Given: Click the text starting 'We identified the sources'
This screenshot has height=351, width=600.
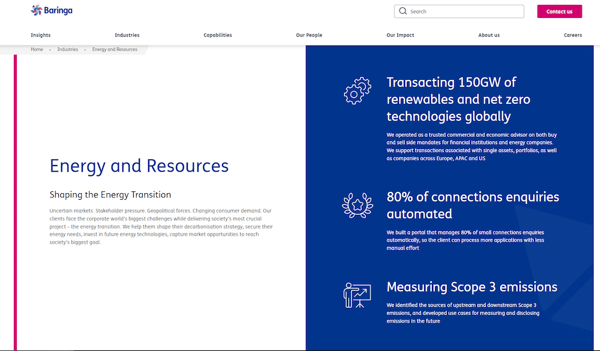Looking at the screenshot, I should coord(463,313).
